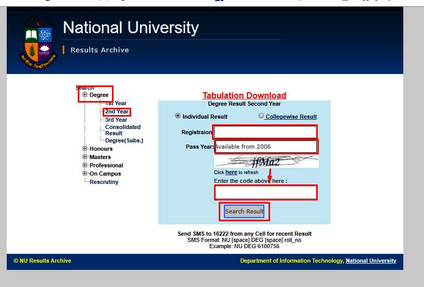Click the SMS Format instruction line
Screen dimensions: 424x287
tap(244, 240)
